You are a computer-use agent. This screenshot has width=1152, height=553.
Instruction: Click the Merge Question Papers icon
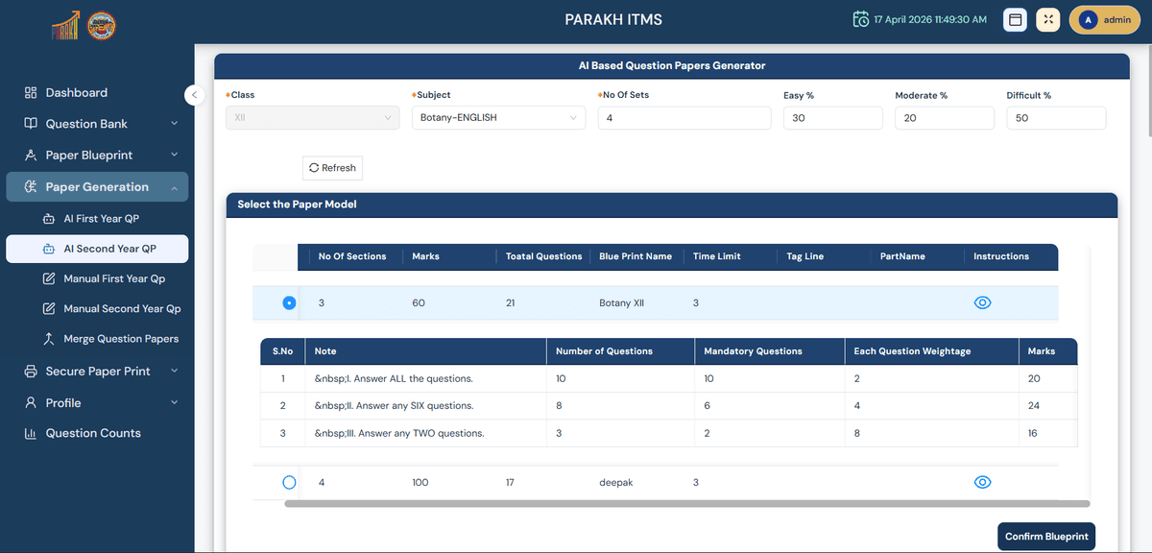(49, 339)
